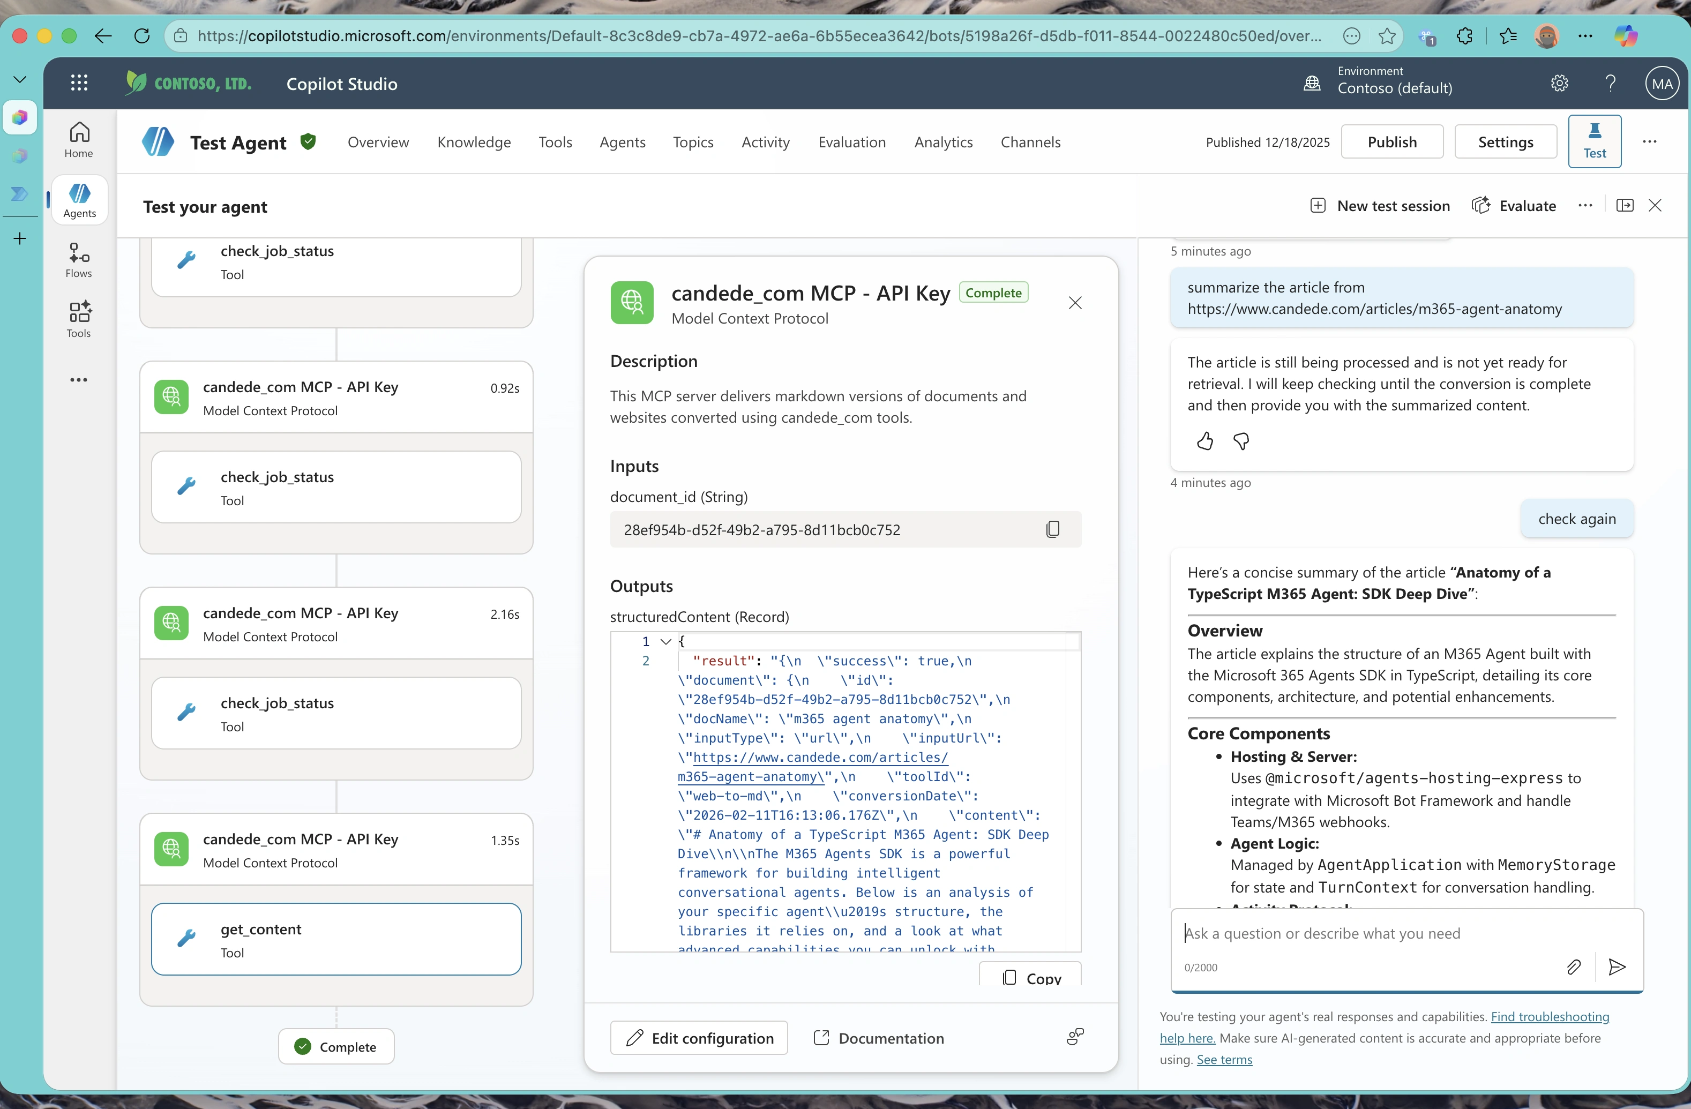The width and height of the screenshot is (1691, 1109).
Task: Open the Analytics tab
Action: coord(943,141)
